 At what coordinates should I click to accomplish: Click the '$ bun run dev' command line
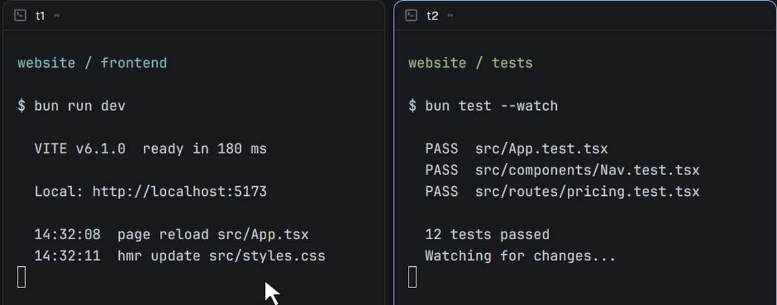[x=72, y=106]
